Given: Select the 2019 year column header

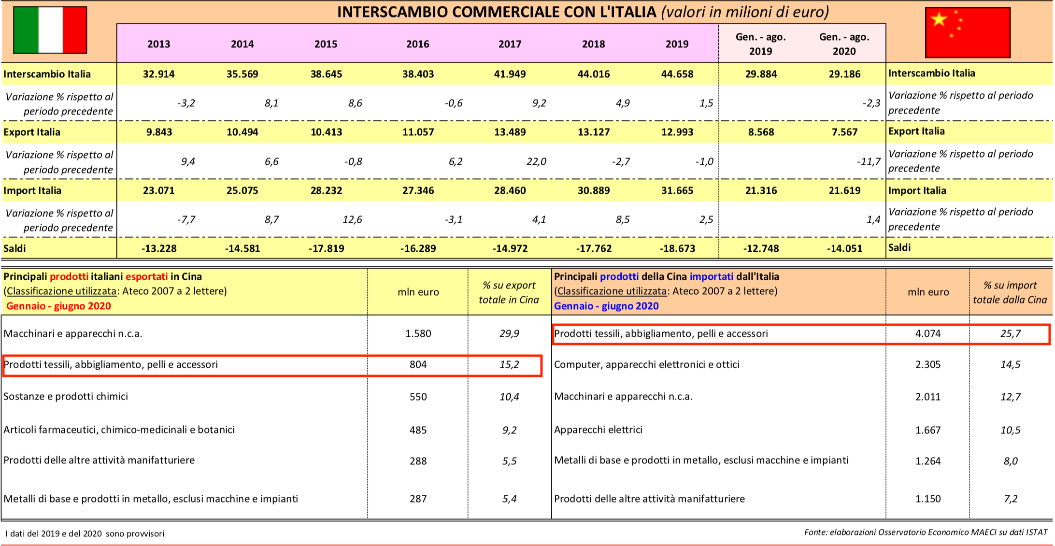Looking at the screenshot, I should 677,44.
